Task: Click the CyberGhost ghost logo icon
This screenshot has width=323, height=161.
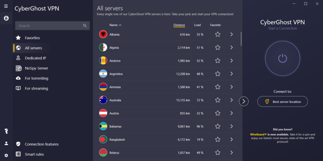Action: 6,18
